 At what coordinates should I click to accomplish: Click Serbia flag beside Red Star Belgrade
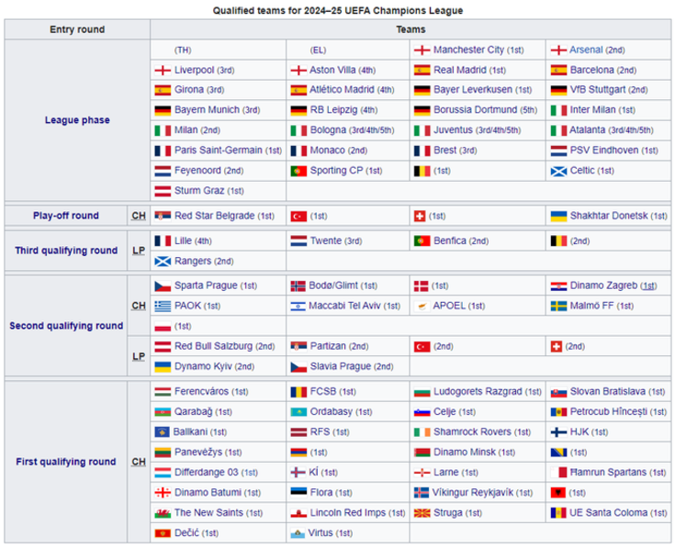(x=163, y=216)
